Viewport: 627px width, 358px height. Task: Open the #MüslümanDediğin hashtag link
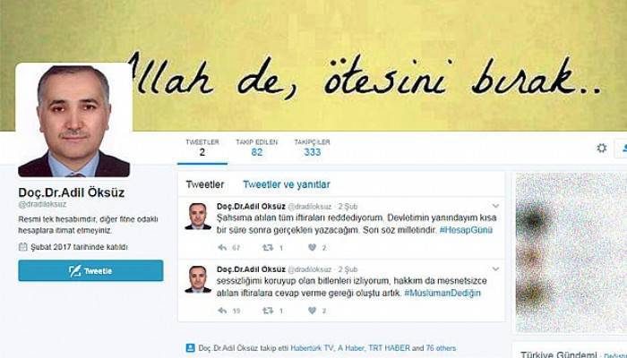pos(442,294)
